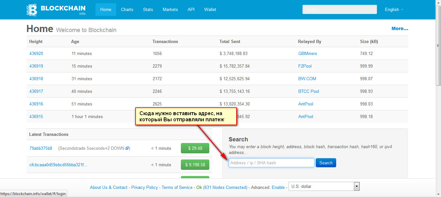The width and height of the screenshot is (441, 197).
Task: Click the API navigation item
Action: (x=191, y=10)
